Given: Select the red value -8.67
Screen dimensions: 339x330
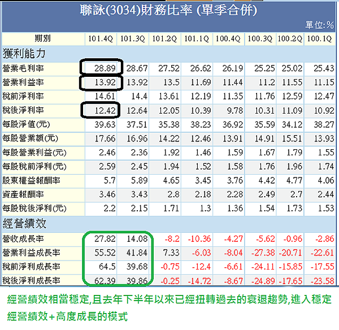Looking at the screenshot, I should 233,281.
